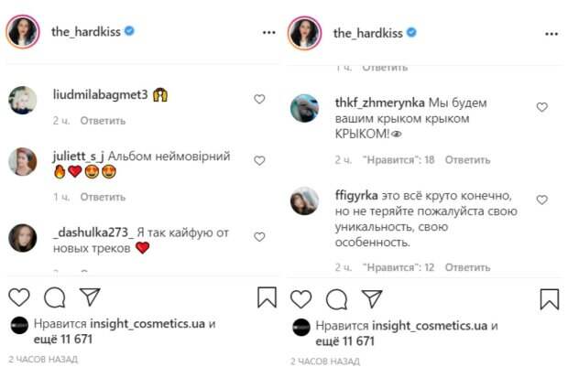Viewport: 568px width, 378px height.
Task: Save the post using right panel bookmark
Action: pyautogui.click(x=549, y=297)
